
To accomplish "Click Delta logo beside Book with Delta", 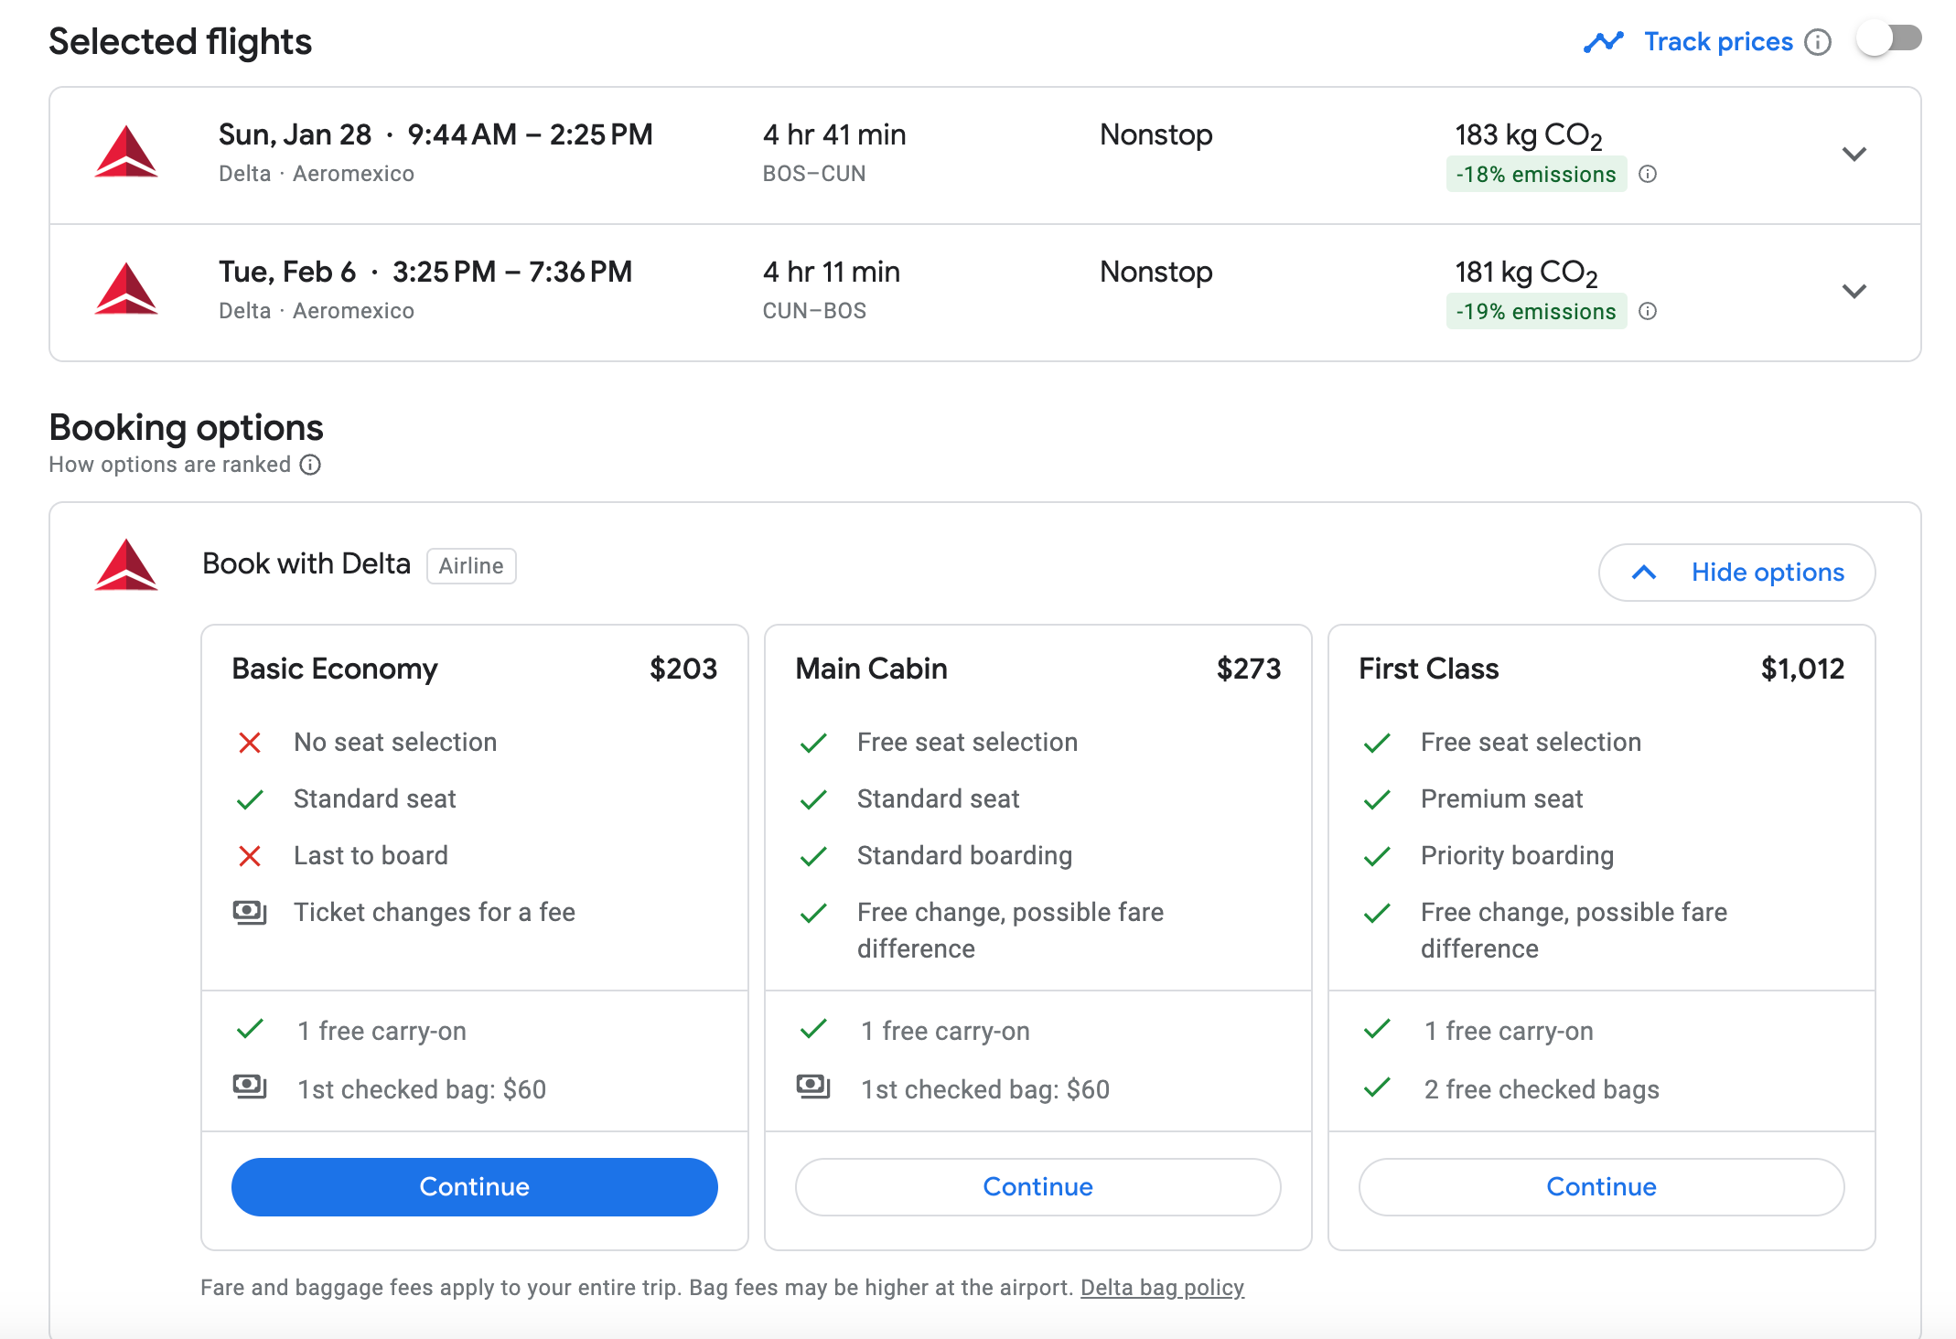I will click(126, 565).
